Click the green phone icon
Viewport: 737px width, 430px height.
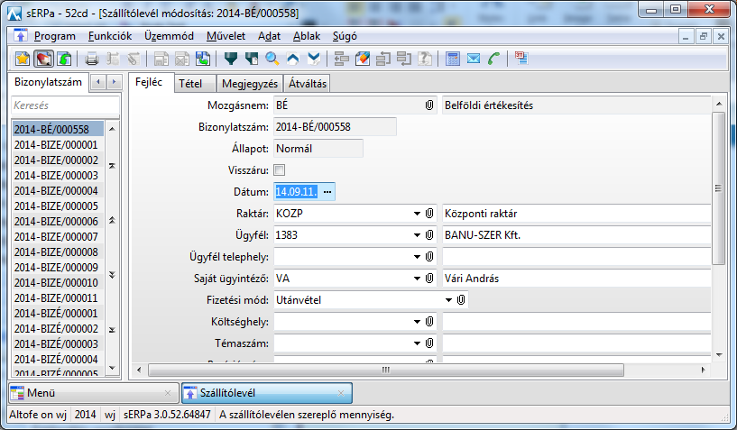(493, 59)
